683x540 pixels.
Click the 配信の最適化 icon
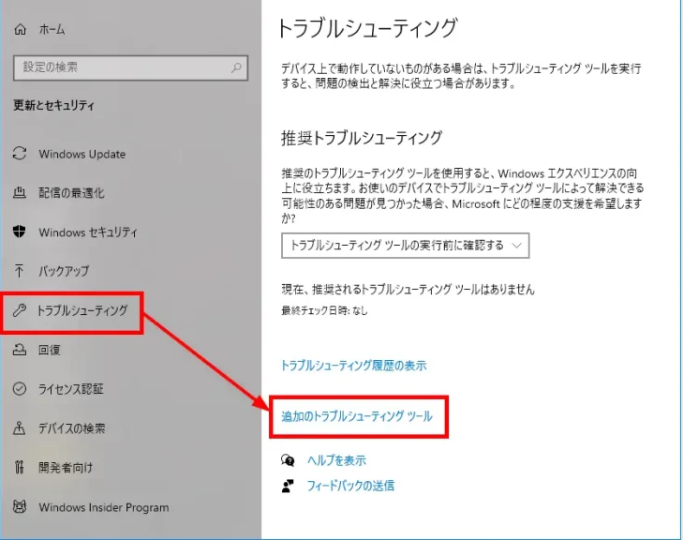click(x=20, y=192)
